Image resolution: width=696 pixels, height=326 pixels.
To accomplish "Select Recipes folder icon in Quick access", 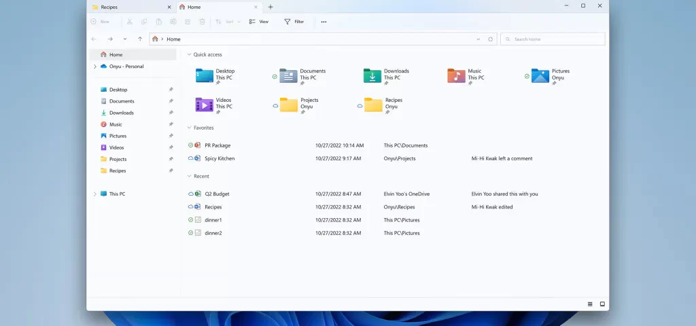I will (373, 105).
